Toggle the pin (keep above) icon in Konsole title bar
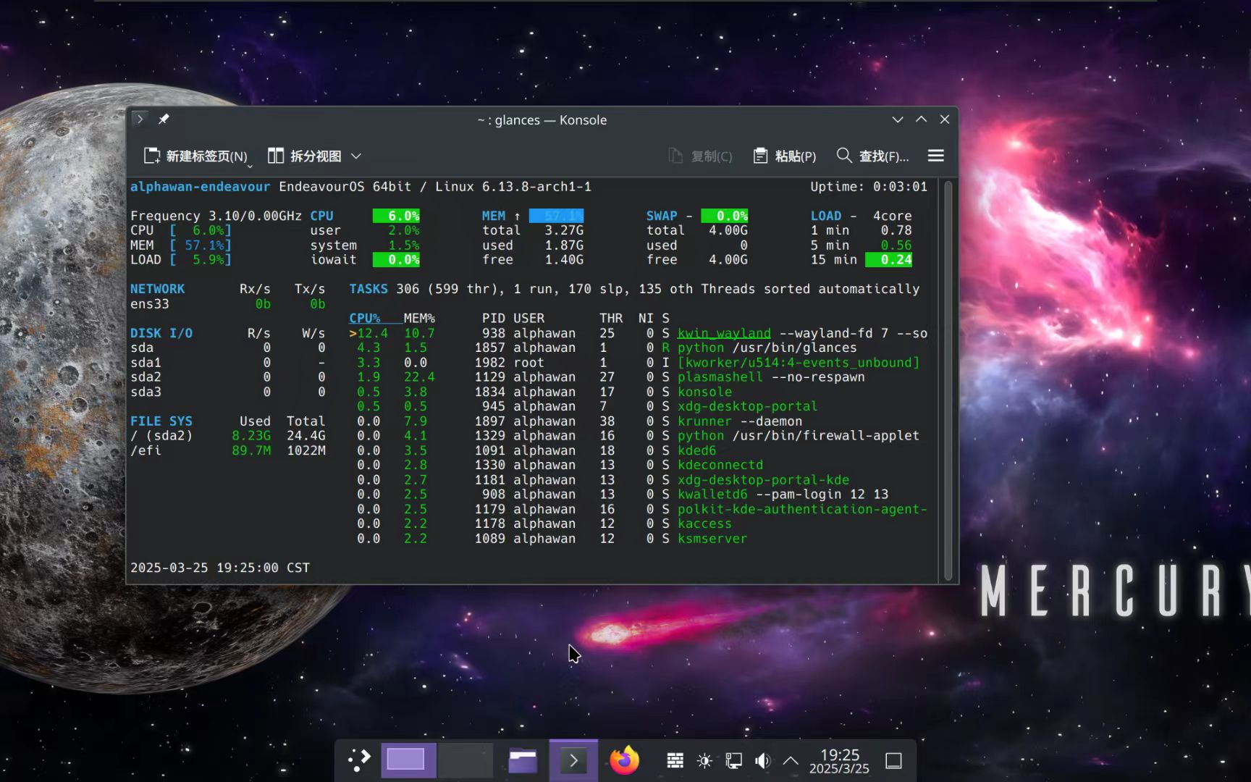The image size is (1251, 782). pyautogui.click(x=164, y=119)
